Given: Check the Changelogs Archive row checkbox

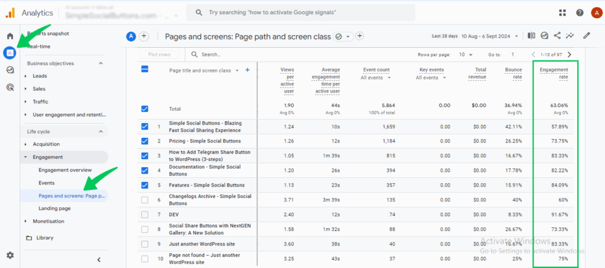Looking at the screenshot, I should point(145,200).
